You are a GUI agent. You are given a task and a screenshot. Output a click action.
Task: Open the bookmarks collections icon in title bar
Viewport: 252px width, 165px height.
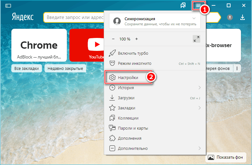click(183, 5)
